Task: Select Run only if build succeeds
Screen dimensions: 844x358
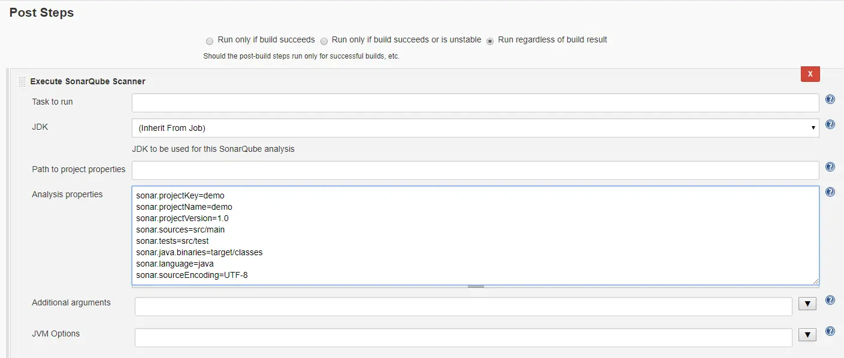Action: tap(210, 41)
